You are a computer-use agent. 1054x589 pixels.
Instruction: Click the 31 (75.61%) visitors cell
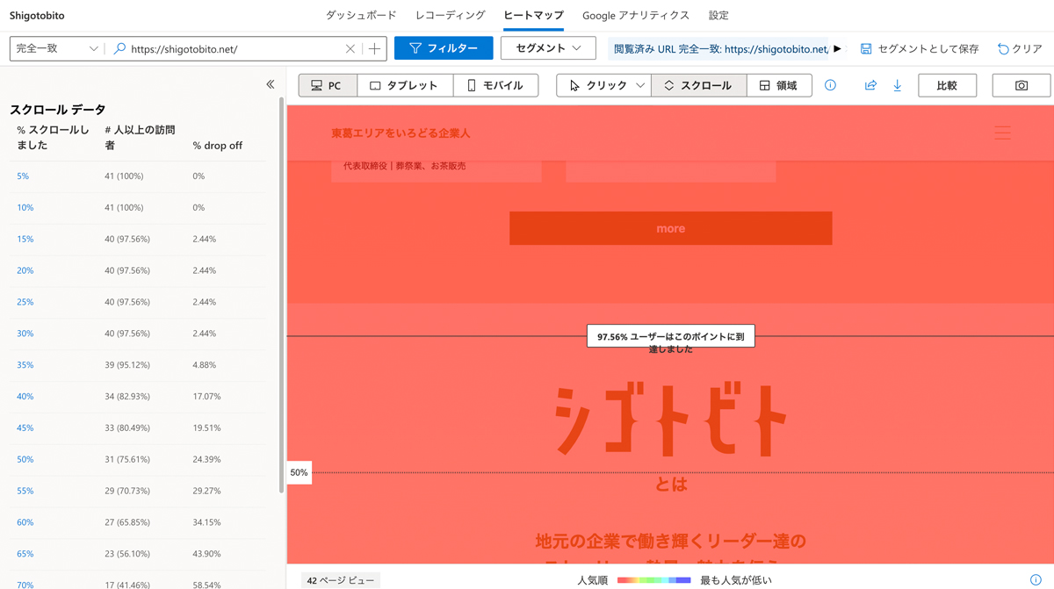[127, 460]
